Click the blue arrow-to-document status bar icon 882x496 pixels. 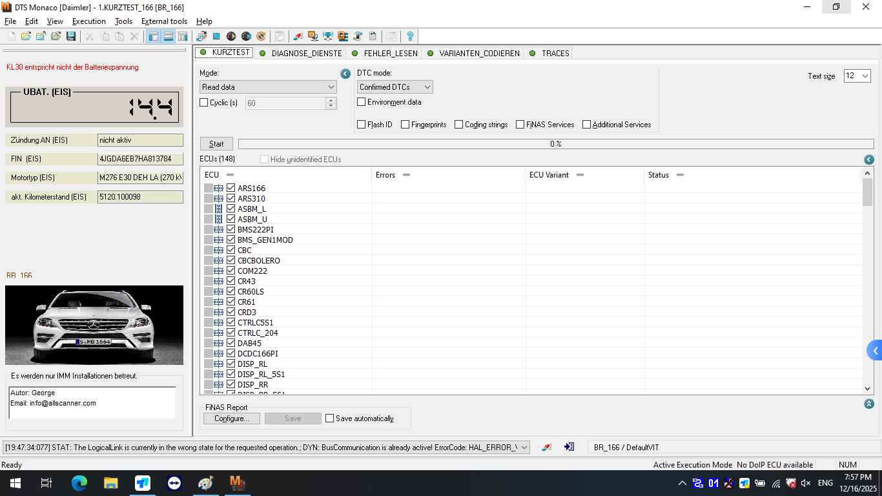click(x=569, y=447)
